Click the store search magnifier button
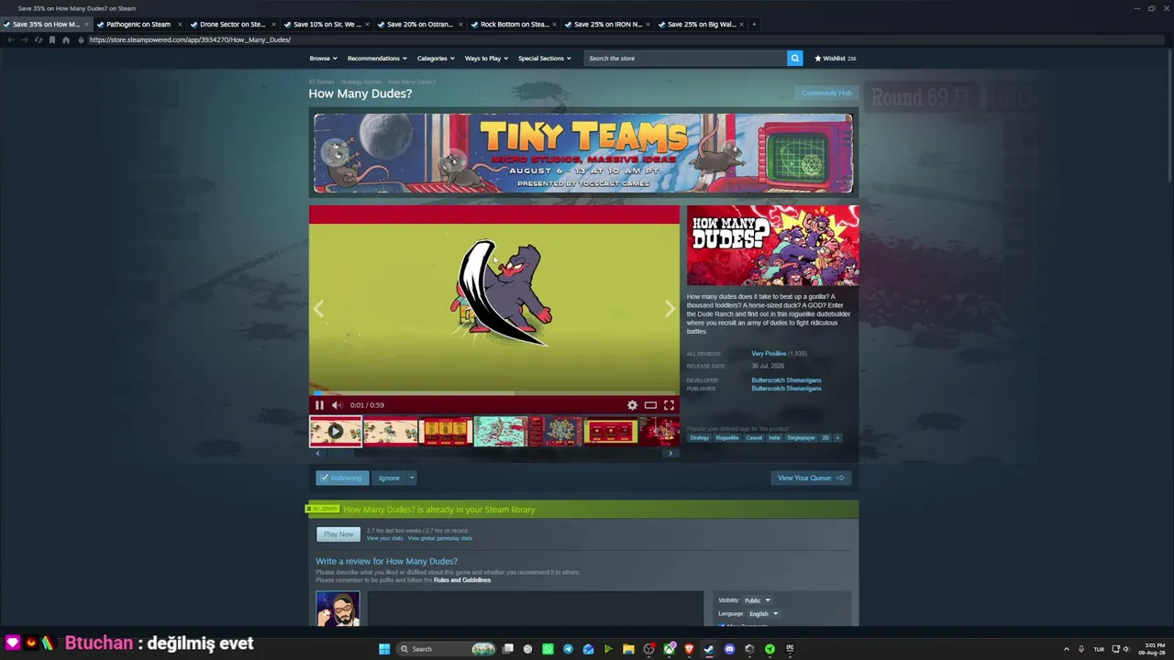The image size is (1174, 660). pos(794,58)
